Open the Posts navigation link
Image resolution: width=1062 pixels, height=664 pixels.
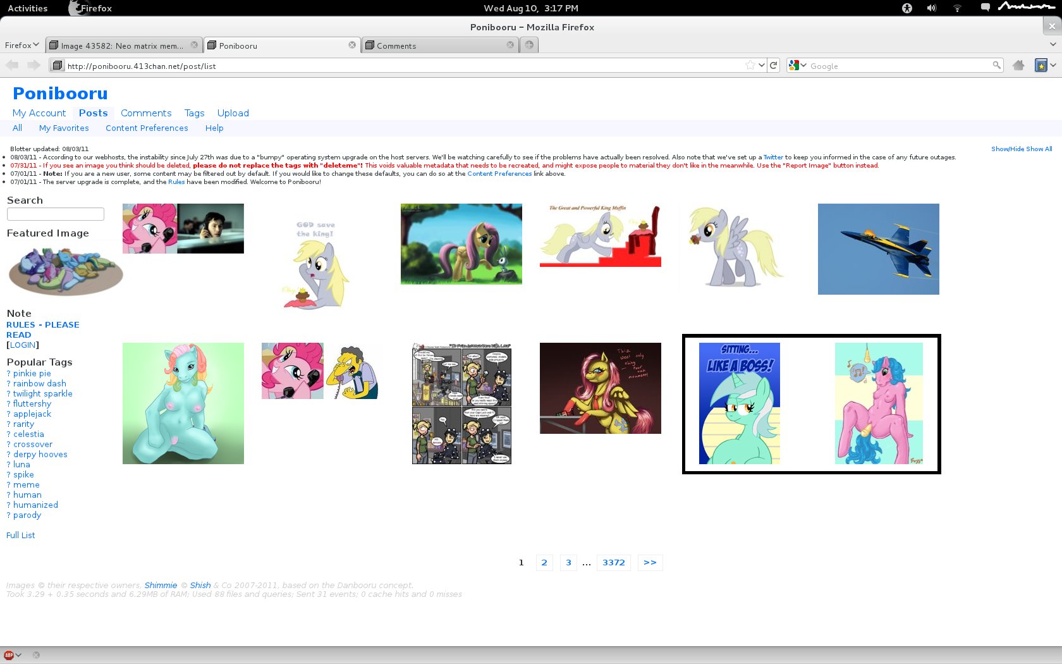(94, 113)
